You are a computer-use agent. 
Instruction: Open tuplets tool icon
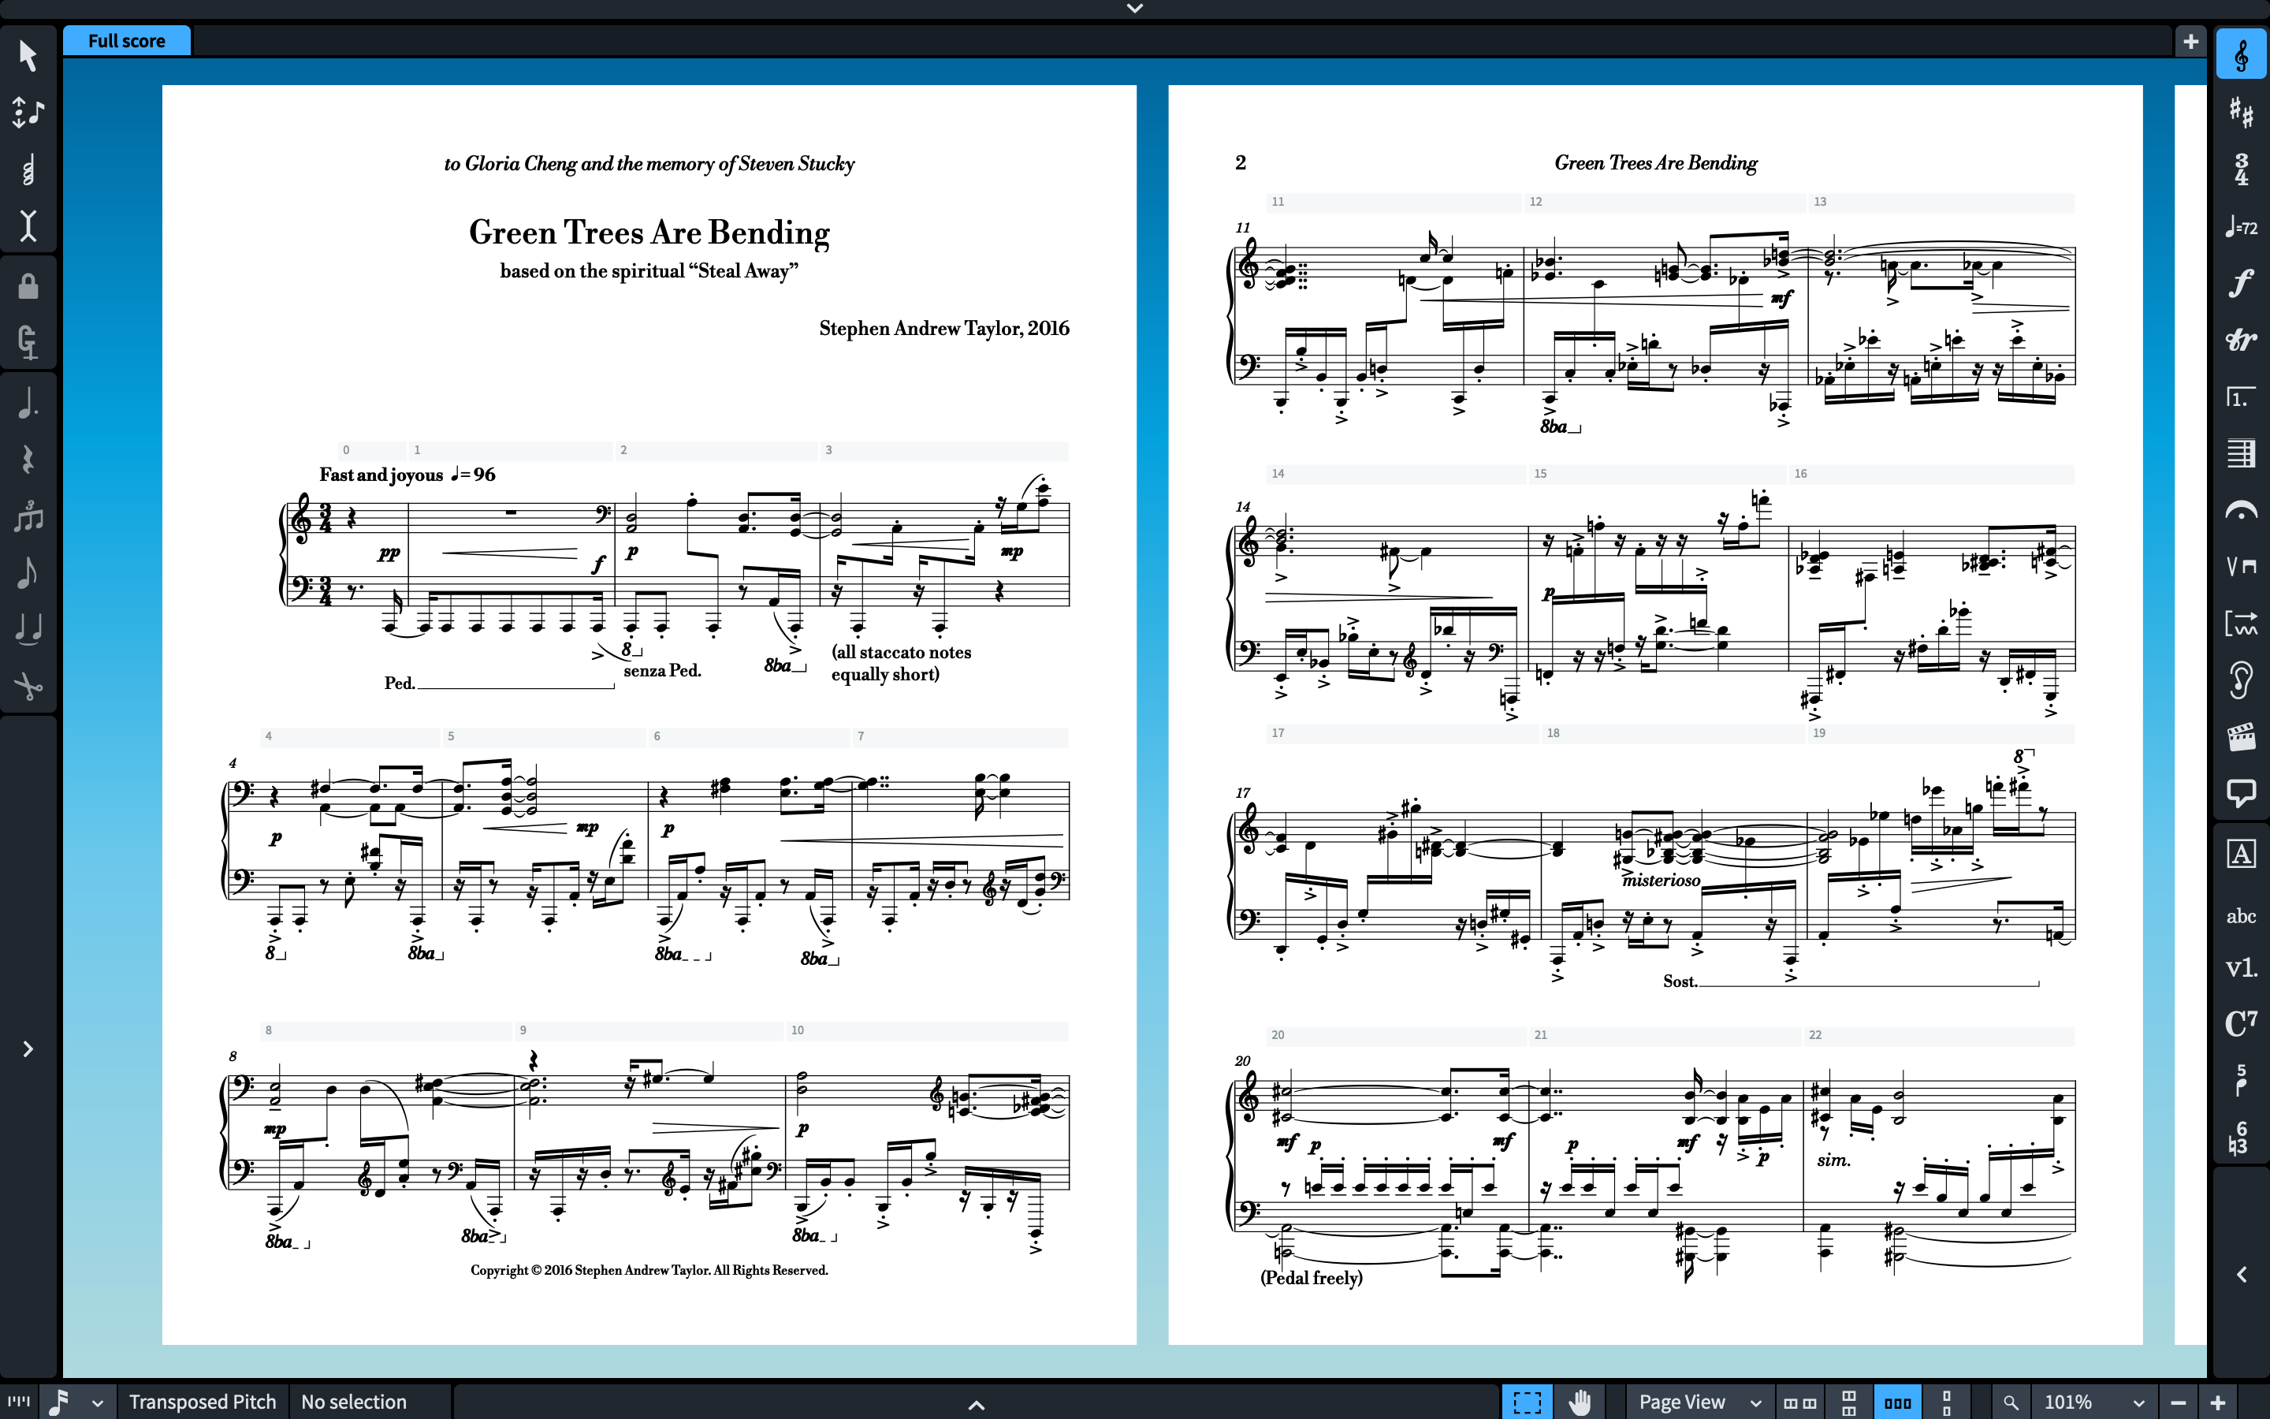pyautogui.click(x=28, y=516)
